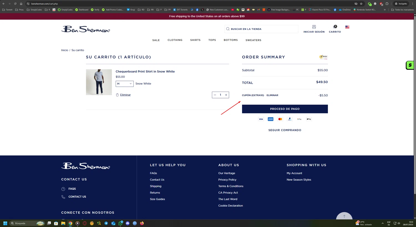This screenshot has height=227, width=416.
Task: Click the green S extension side tab
Action: coord(410,65)
